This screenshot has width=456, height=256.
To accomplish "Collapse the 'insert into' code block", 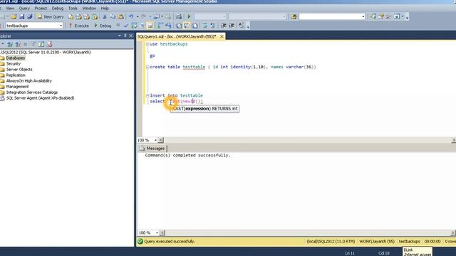I will 147,95.
